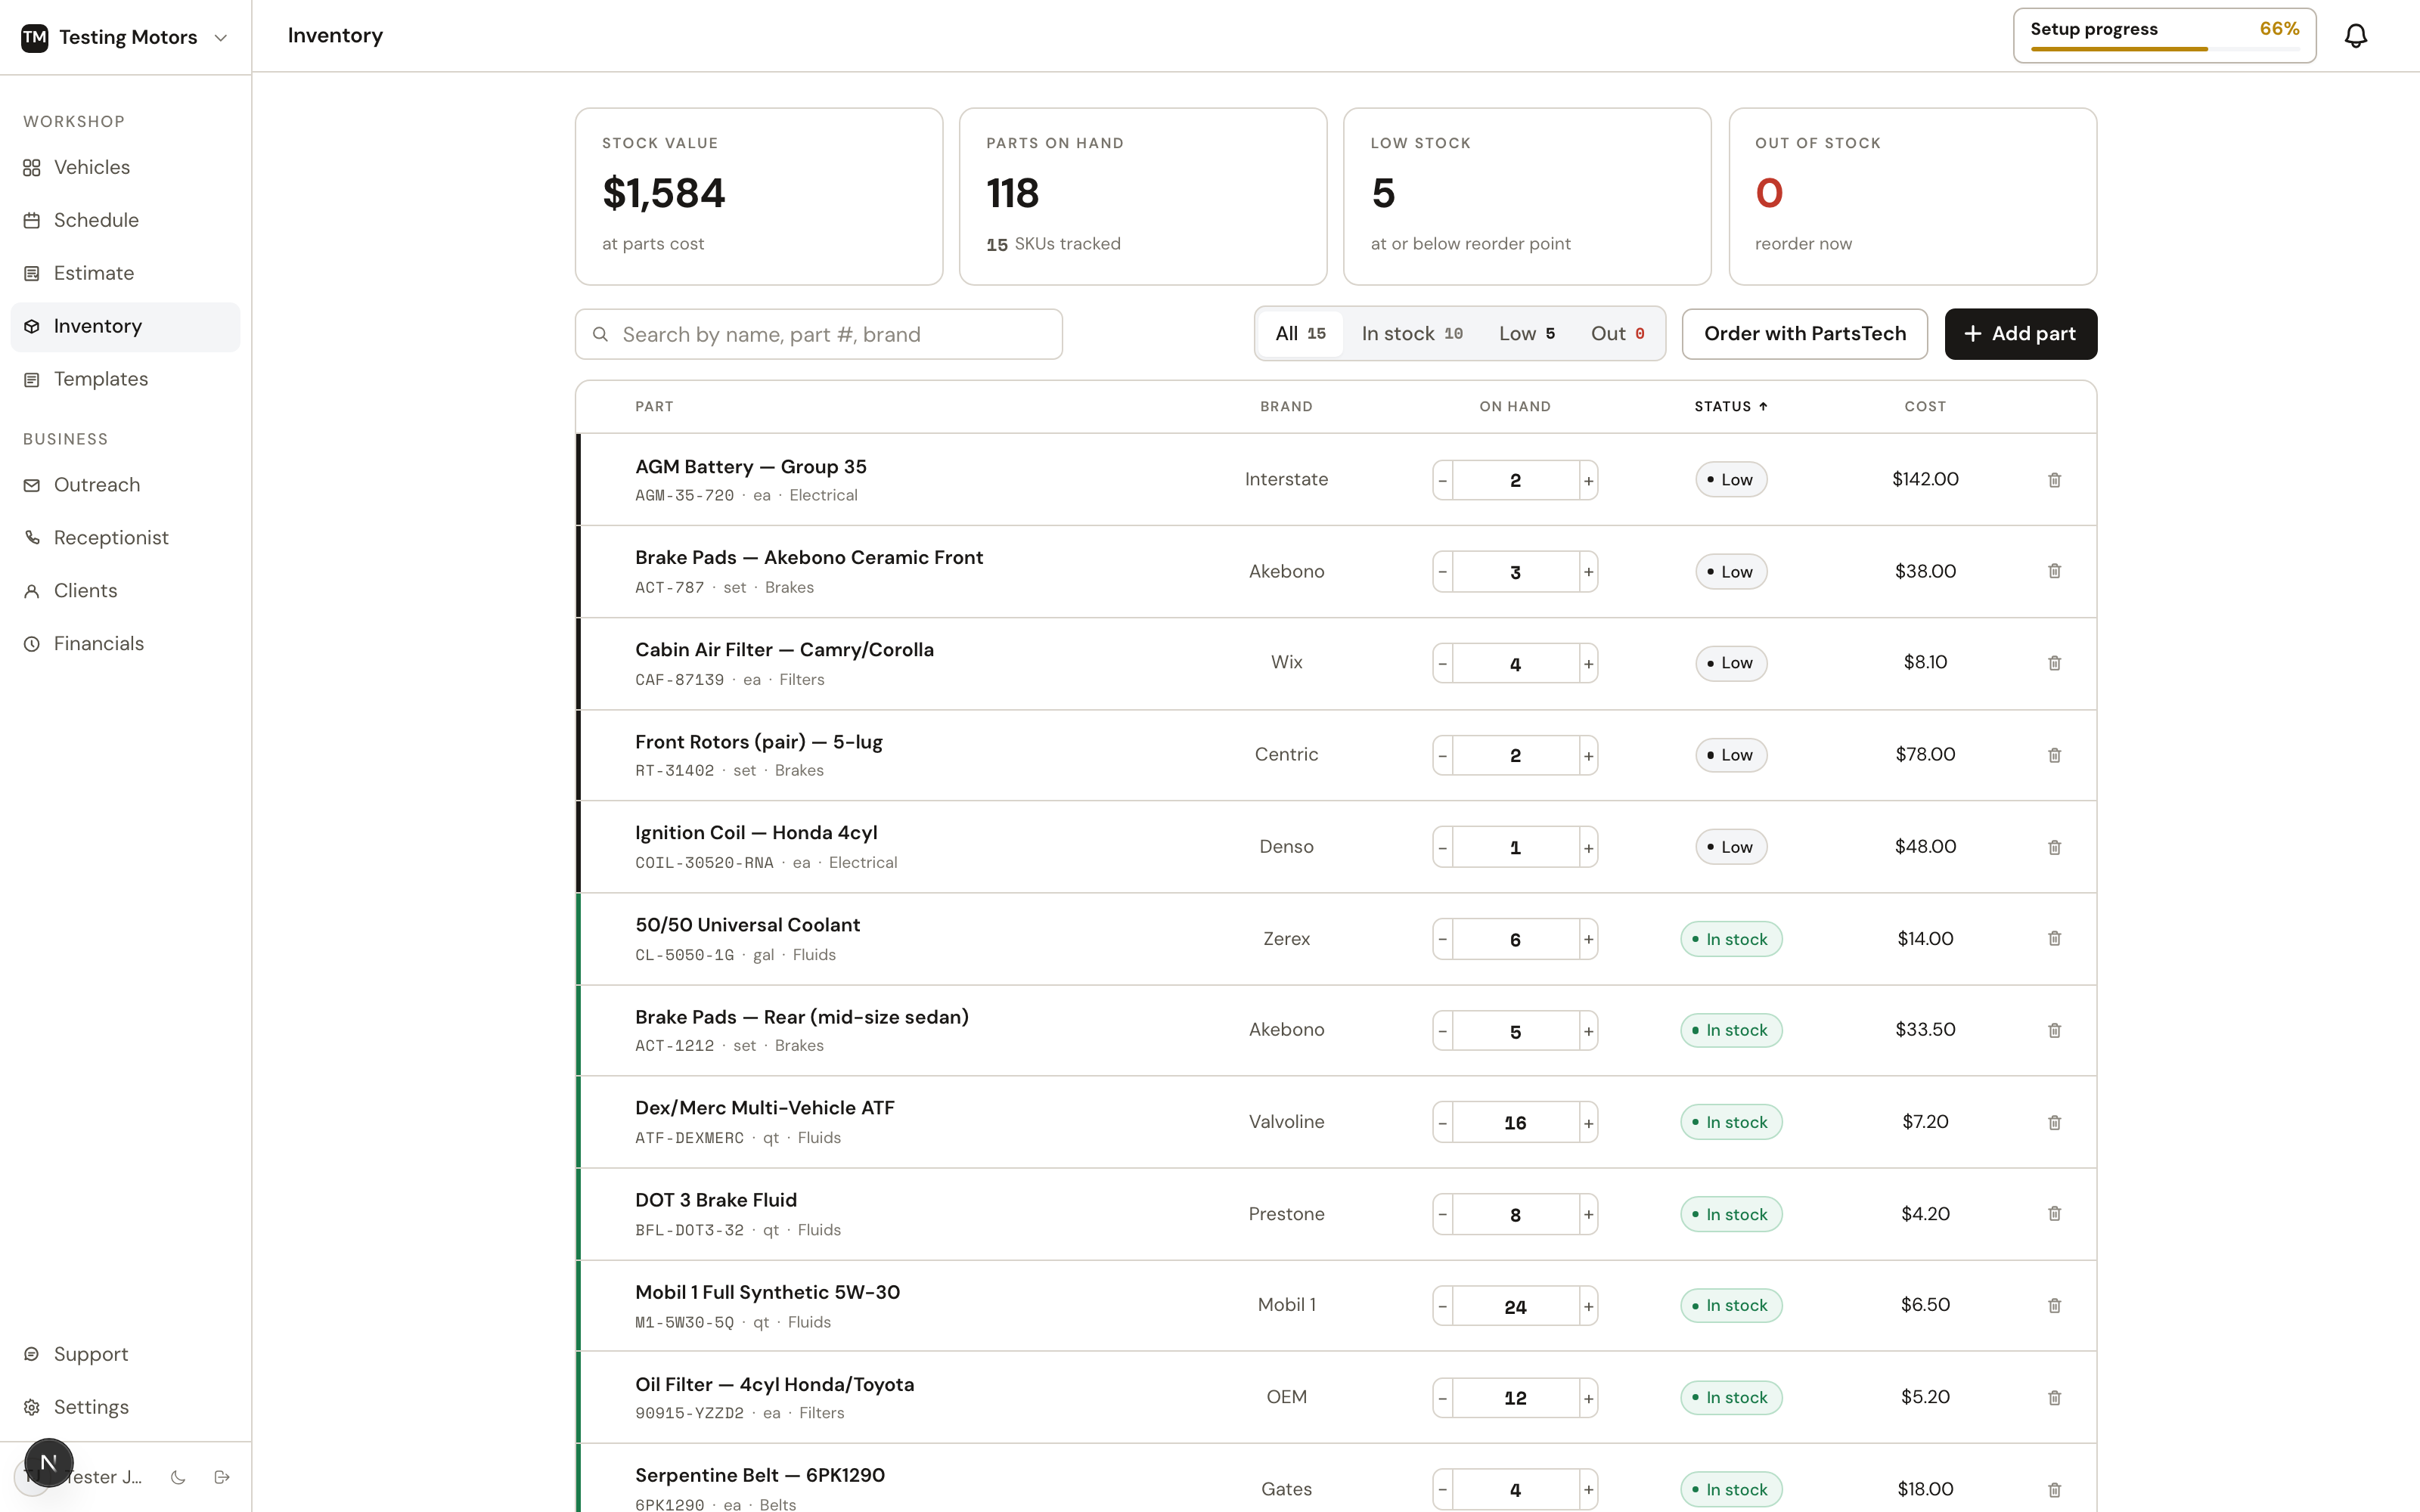Open Settings from sidebar
Image resolution: width=2420 pixels, height=1512 pixels.
point(125,1407)
